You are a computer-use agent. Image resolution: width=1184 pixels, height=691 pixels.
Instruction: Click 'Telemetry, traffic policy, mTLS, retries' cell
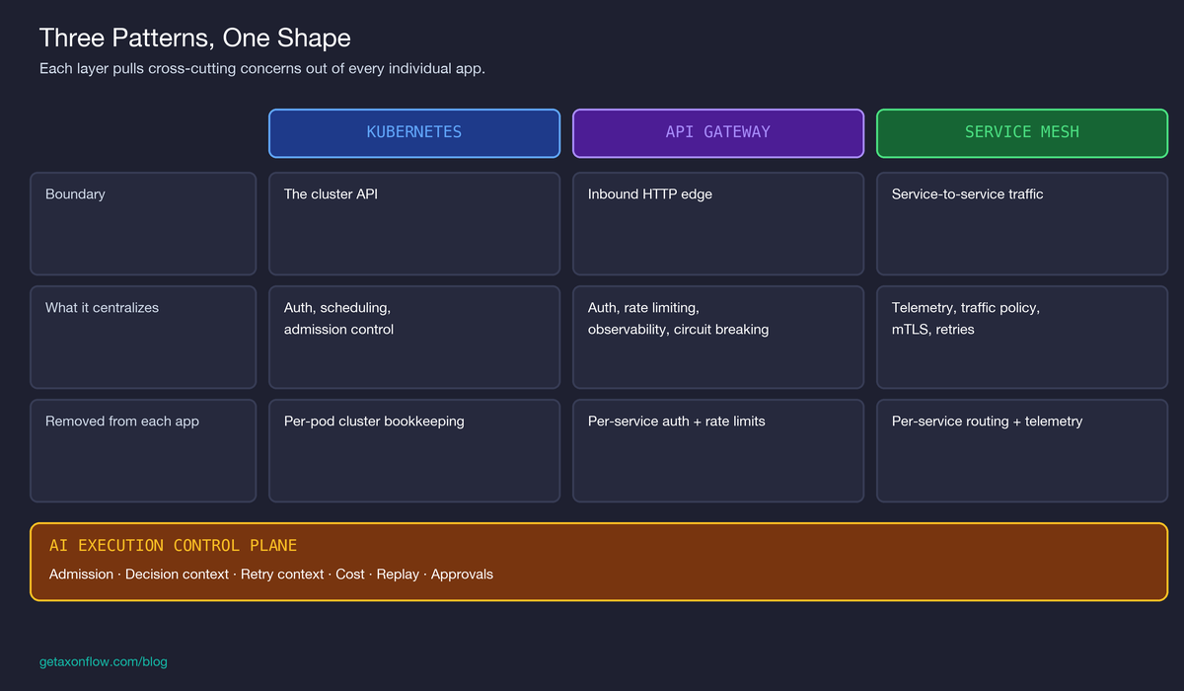point(1022,338)
